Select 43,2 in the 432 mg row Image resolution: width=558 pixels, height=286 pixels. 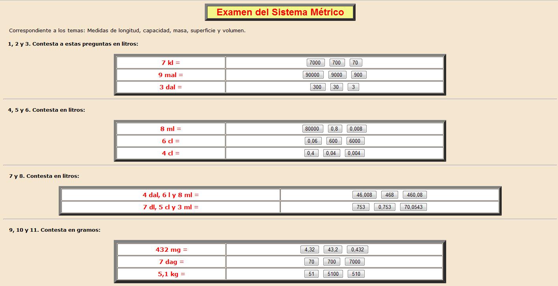[333, 249]
